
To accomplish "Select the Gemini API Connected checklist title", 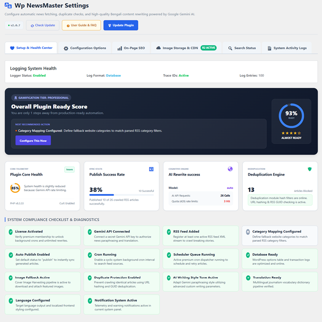I will click(x=112, y=231).
